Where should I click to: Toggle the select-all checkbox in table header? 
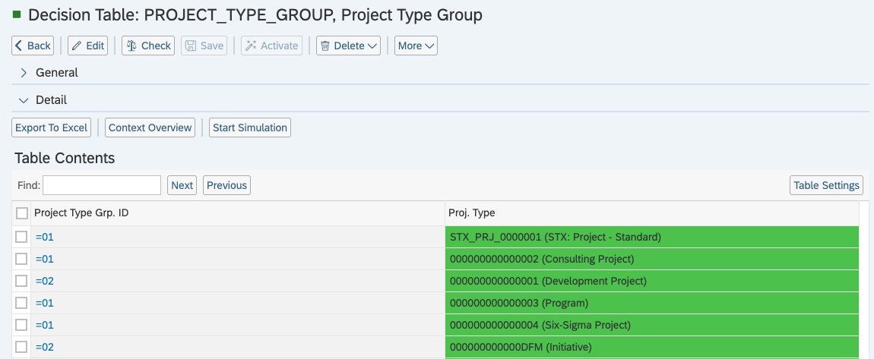pos(21,213)
